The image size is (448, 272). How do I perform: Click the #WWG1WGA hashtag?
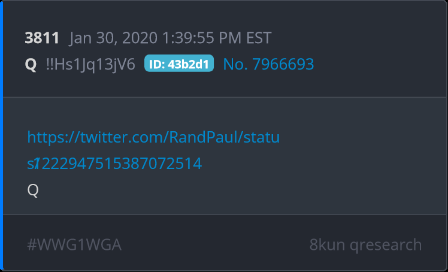[x=74, y=245]
